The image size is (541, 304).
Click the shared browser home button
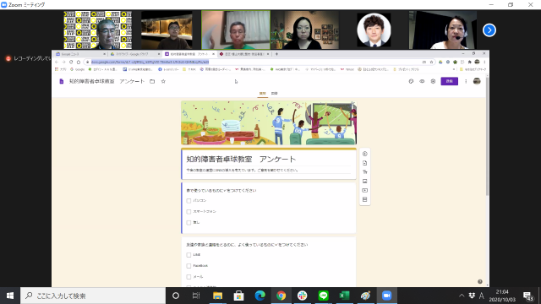pyautogui.click(x=79, y=62)
